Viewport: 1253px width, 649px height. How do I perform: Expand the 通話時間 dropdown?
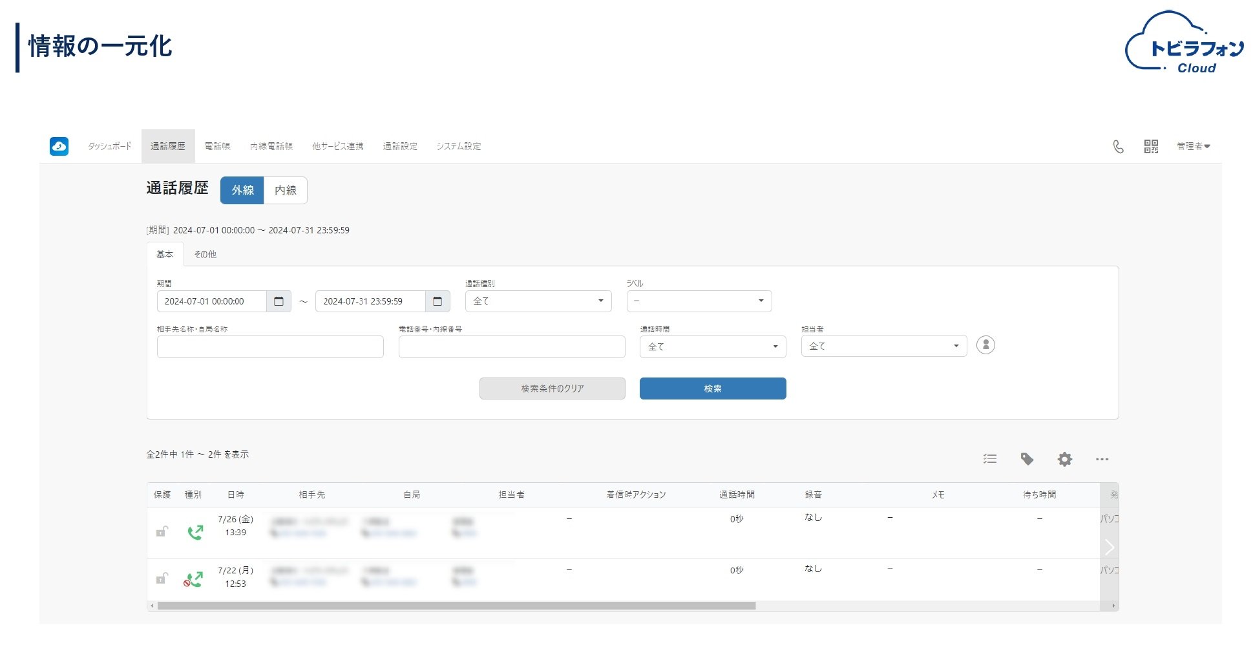coord(713,346)
